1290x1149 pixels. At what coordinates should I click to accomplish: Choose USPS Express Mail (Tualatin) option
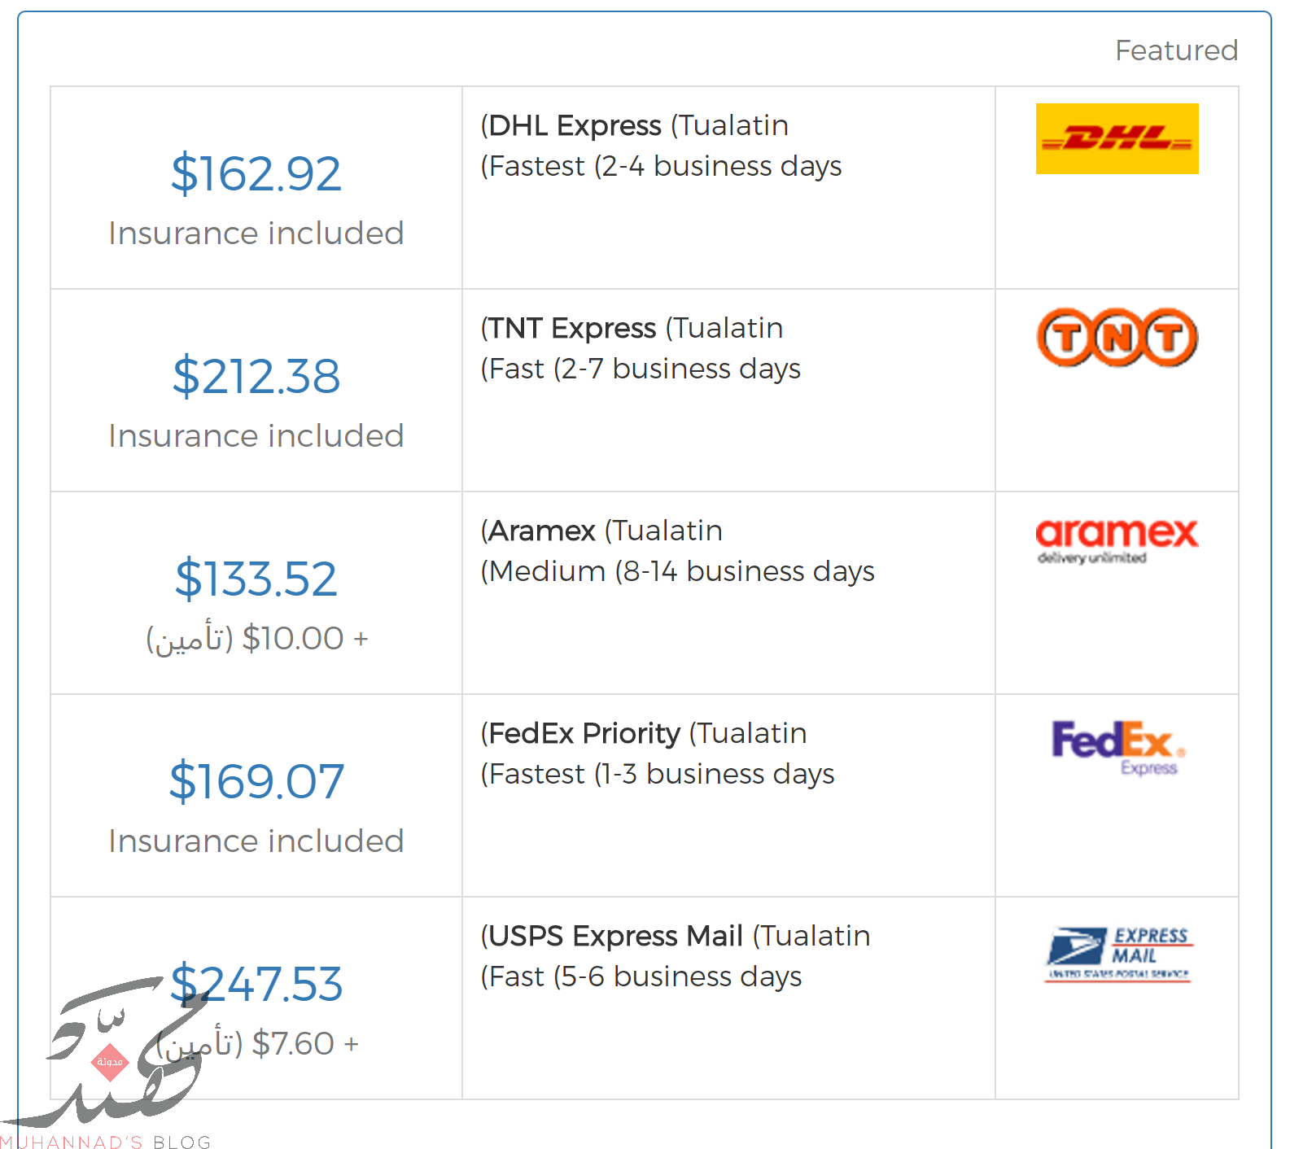tap(676, 936)
